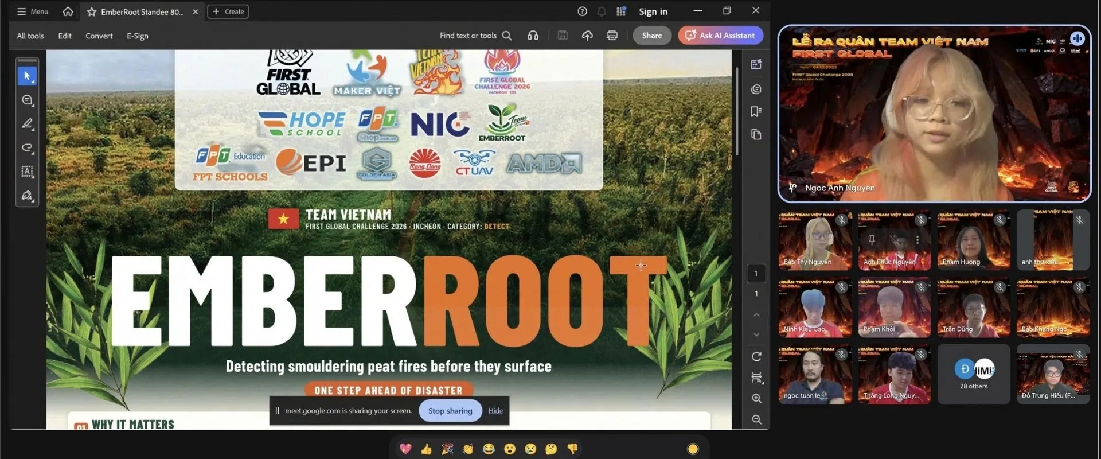Select the highlighter pen tool
Viewport: 1101px width, 459px height.
27,124
